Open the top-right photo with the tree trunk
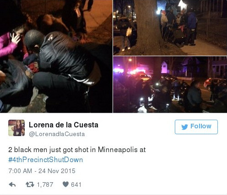This screenshot has height=195, width=227. tap(170, 27)
